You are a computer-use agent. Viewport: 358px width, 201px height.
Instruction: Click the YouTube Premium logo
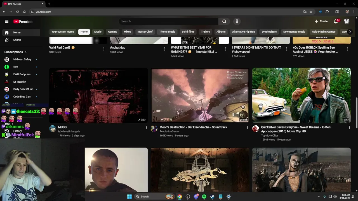tap(23, 21)
